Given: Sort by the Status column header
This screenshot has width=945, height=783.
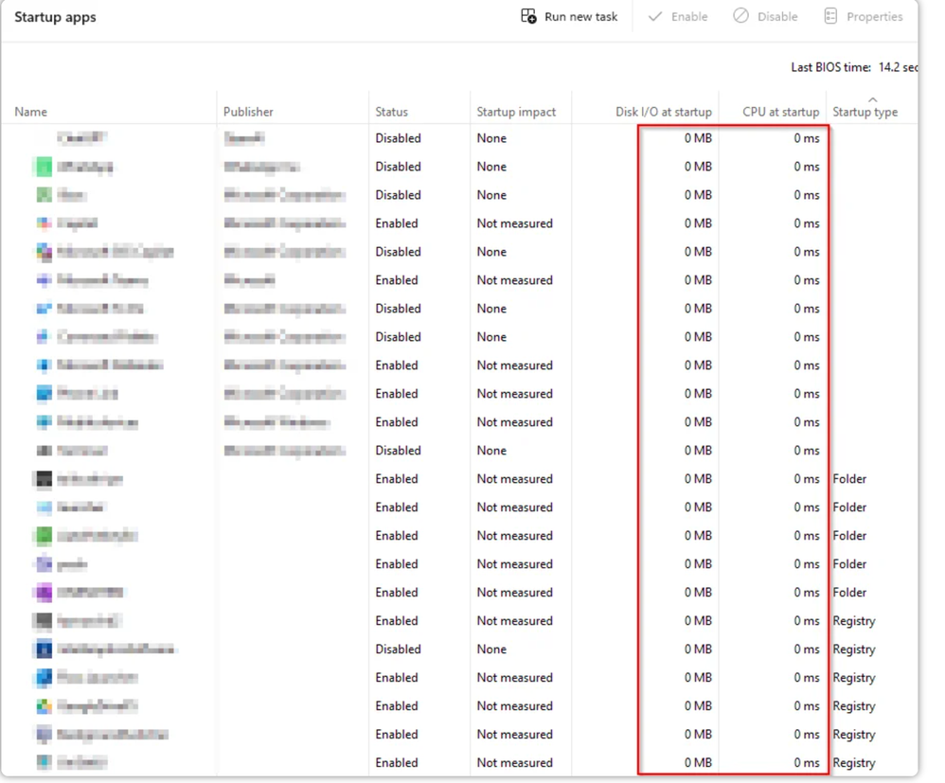Looking at the screenshot, I should point(392,112).
